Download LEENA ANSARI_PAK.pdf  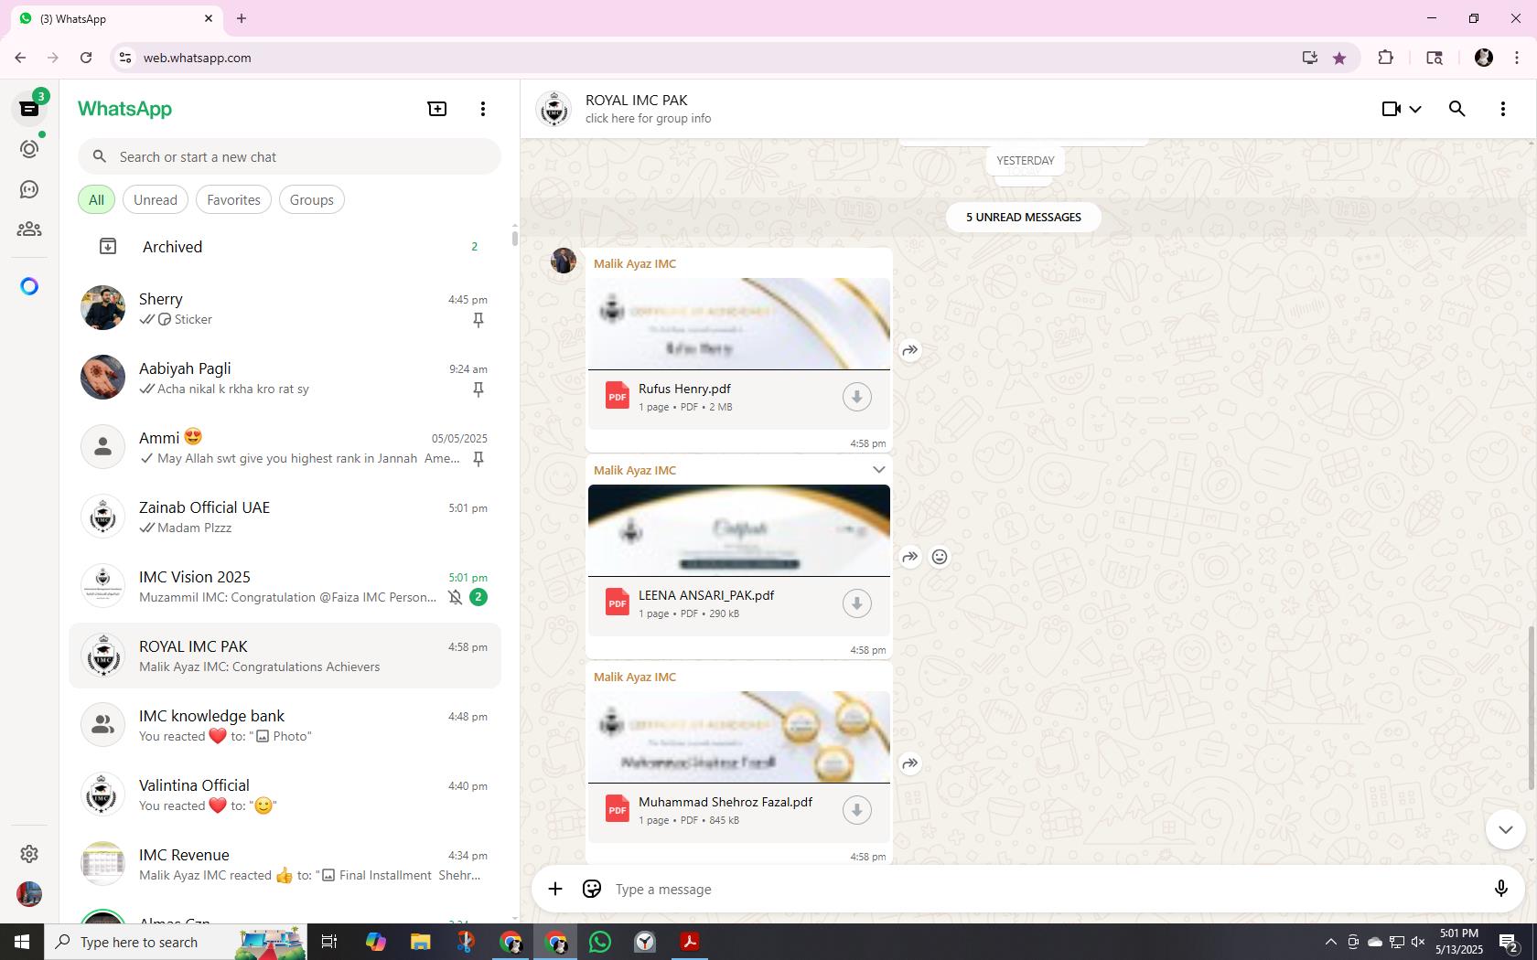tap(856, 603)
